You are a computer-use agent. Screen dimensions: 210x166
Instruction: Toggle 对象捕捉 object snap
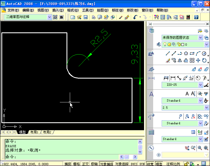point(107,164)
